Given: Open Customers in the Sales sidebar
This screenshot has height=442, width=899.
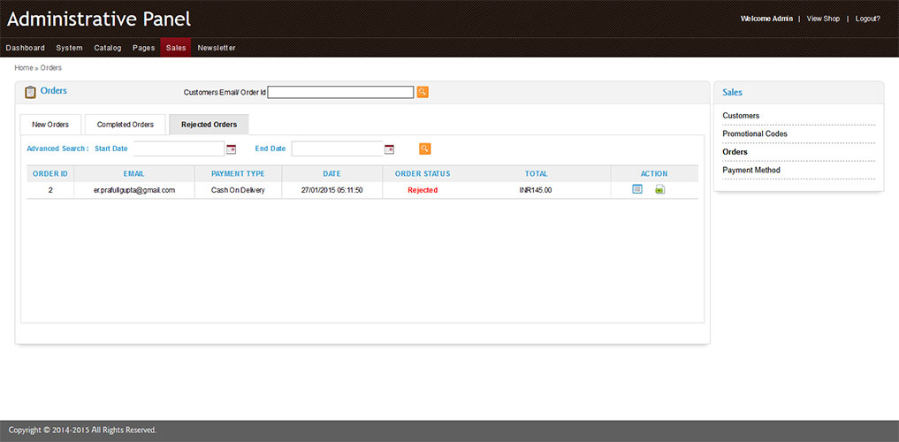Looking at the screenshot, I should 741,116.
